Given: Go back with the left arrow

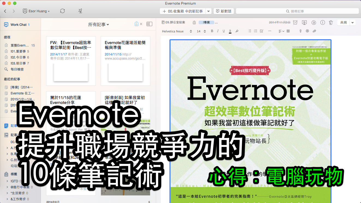Looking at the screenshot, I should pos(5,11).
